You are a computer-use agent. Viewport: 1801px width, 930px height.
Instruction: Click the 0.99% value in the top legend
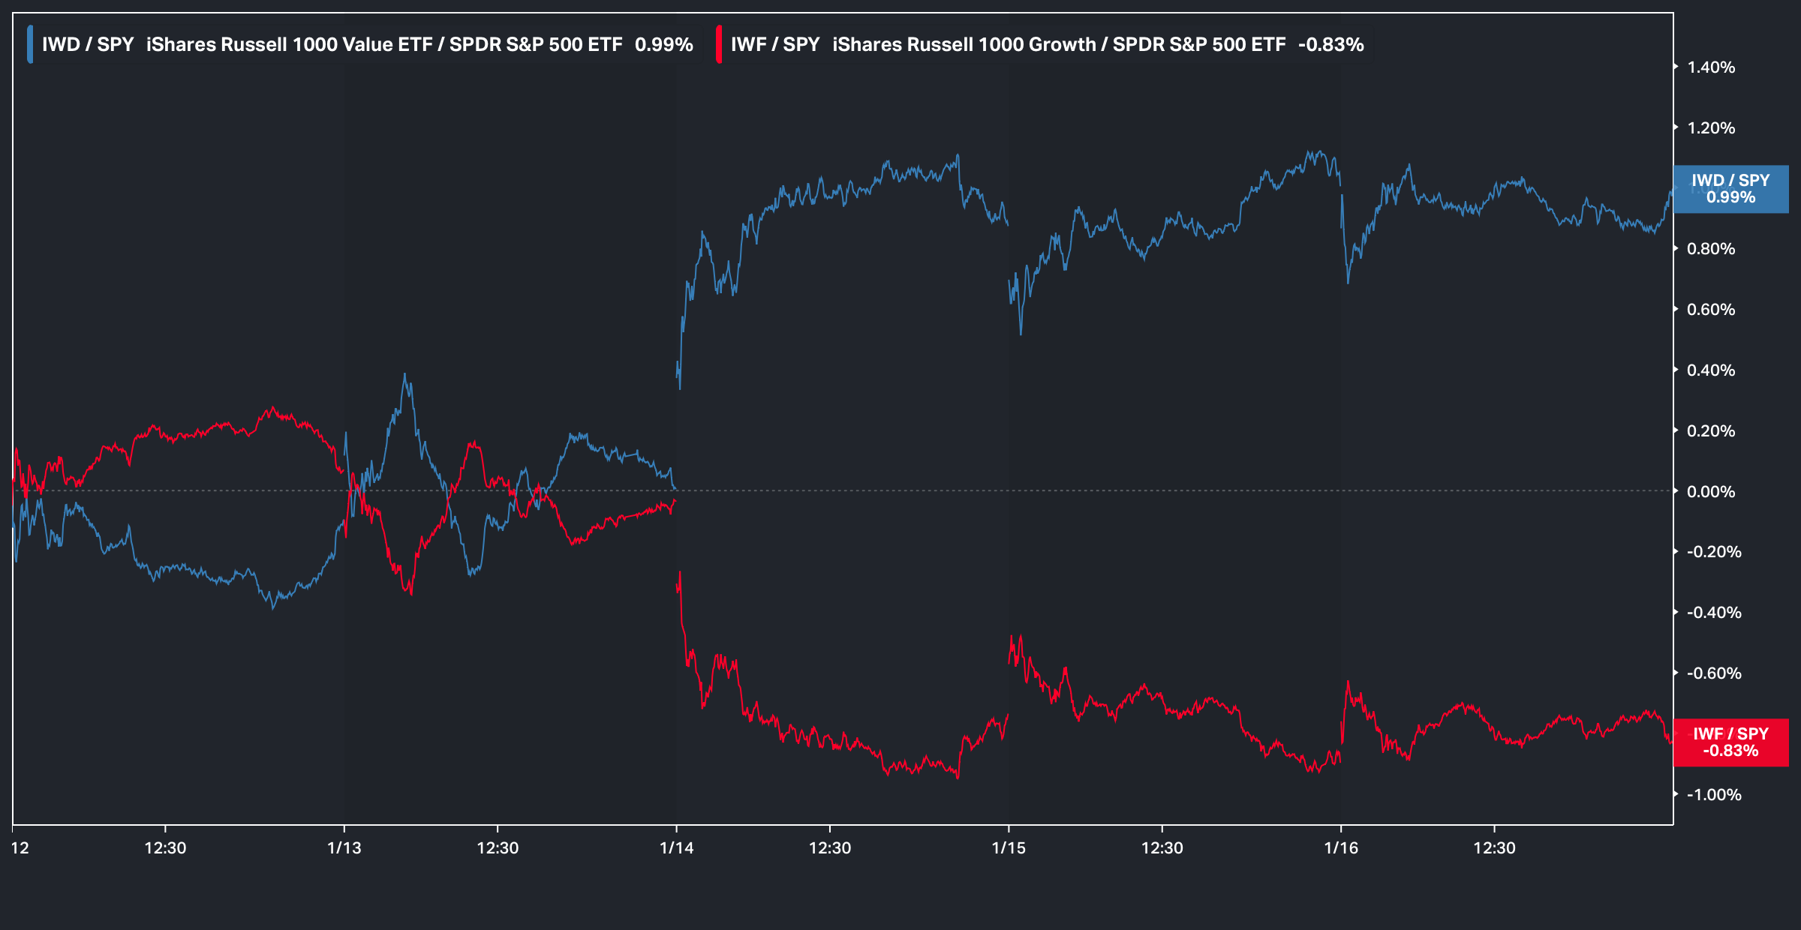[x=663, y=44]
